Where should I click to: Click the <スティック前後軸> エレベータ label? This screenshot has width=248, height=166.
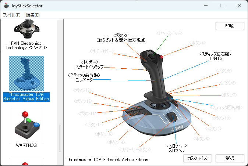pos(84,77)
